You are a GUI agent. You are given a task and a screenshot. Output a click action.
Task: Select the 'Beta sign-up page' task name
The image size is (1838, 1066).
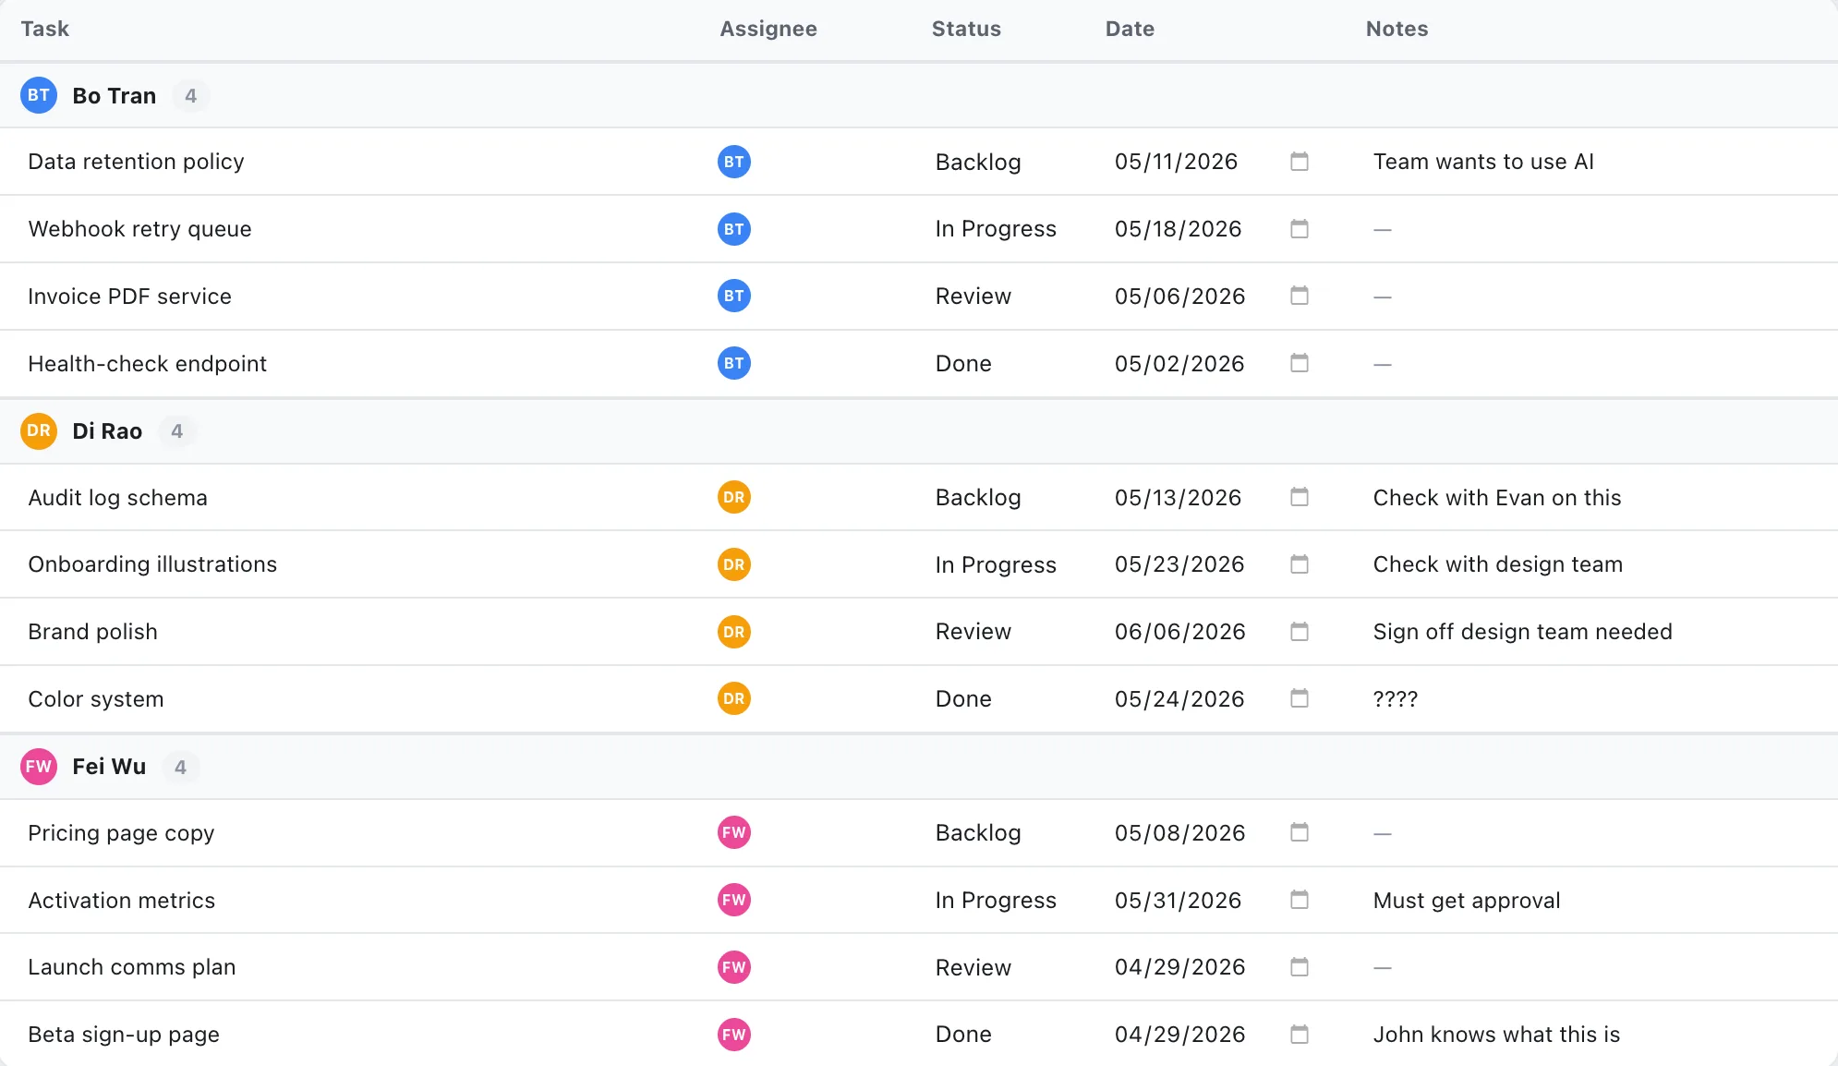coord(124,1035)
